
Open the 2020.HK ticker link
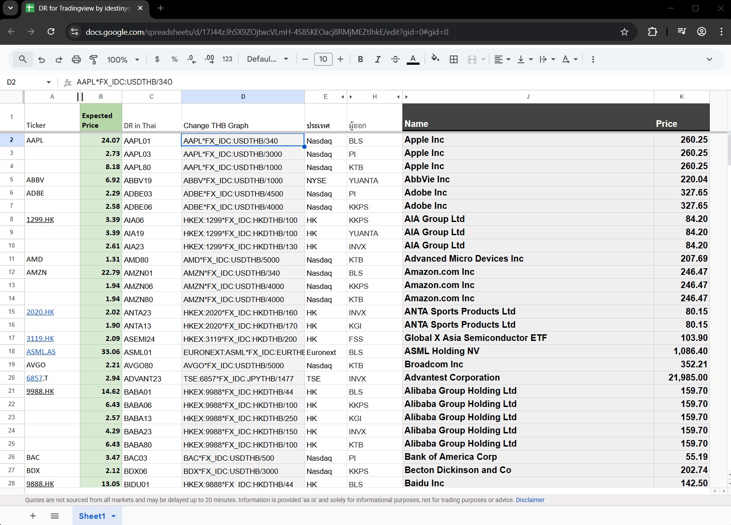click(40, 312)
